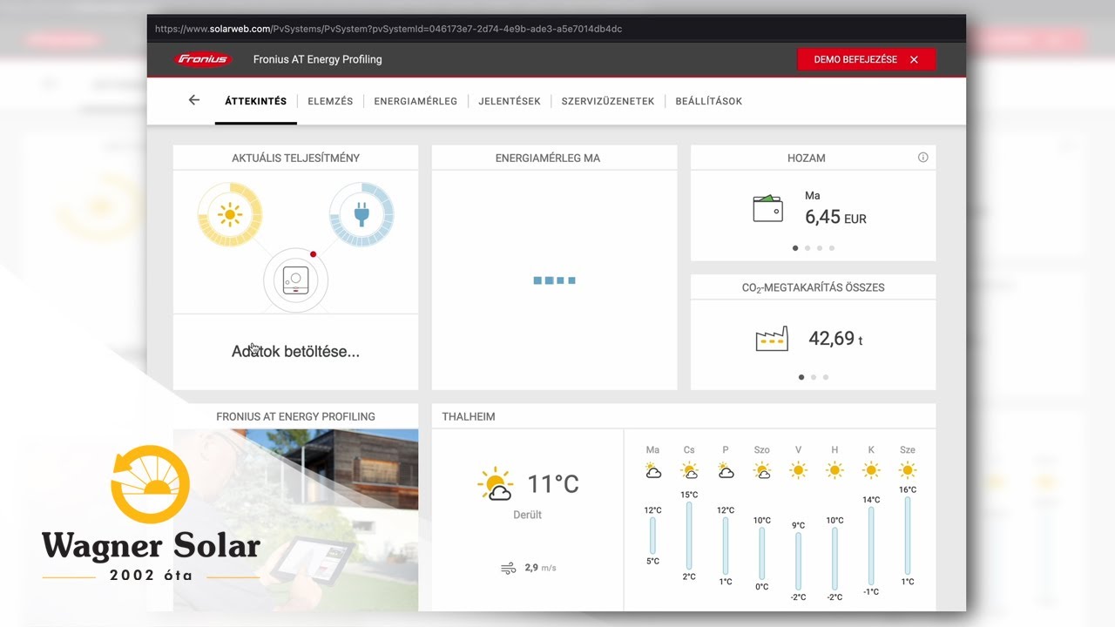
Task: Click the weather icon under Szo
Action: [x=761, y=471]
